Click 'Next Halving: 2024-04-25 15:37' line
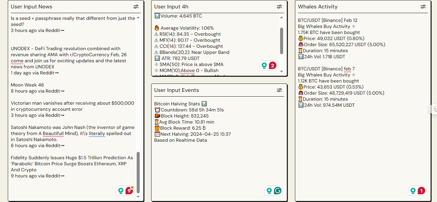Image resolution: width=437 pixels, height=202 pixels. [192, 134]
